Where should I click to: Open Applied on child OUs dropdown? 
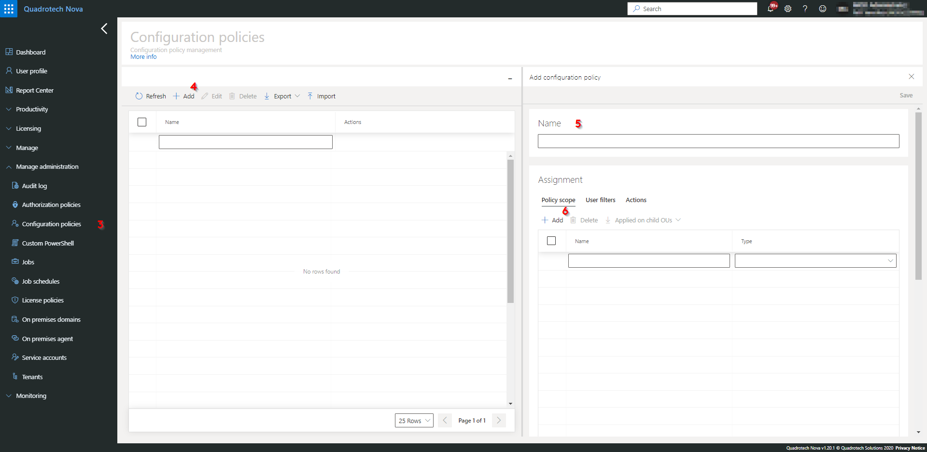643,220
